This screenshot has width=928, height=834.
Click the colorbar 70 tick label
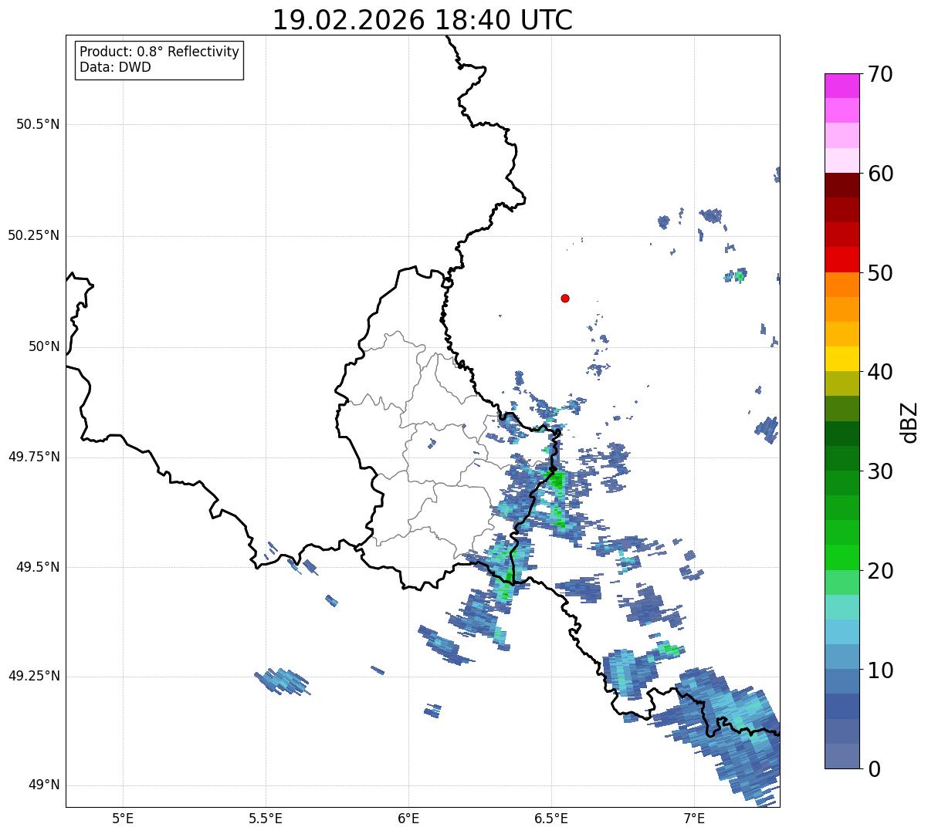click(x=880, y=74)
